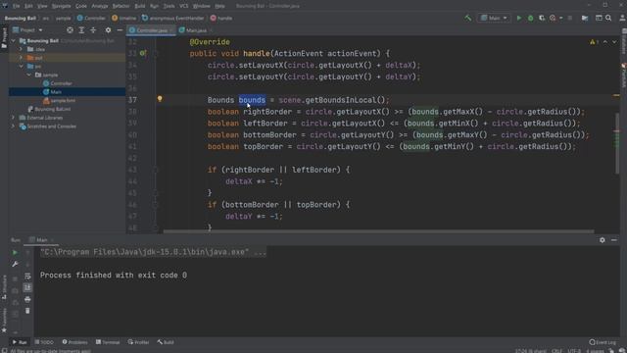Collapse the sample package in the project tree
This screenshot has width=627, height=353.
coord(29,75)
